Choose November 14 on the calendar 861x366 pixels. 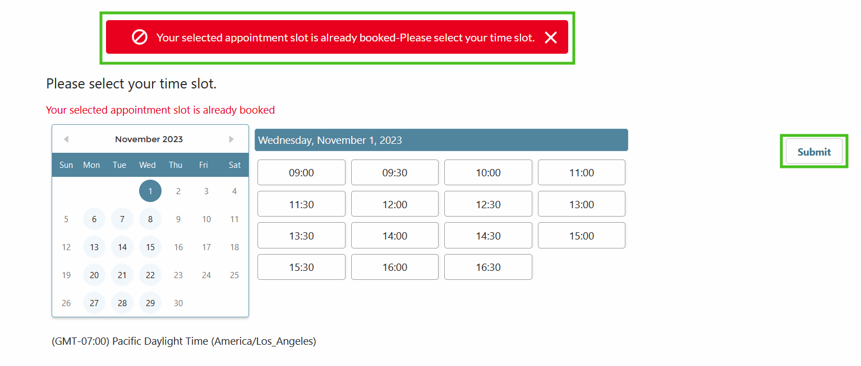click(x=122, y=247)
